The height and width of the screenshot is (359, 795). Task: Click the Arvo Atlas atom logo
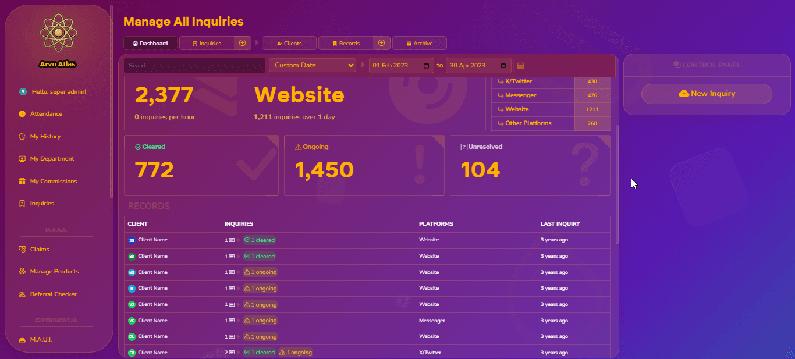tap(58, 34)
